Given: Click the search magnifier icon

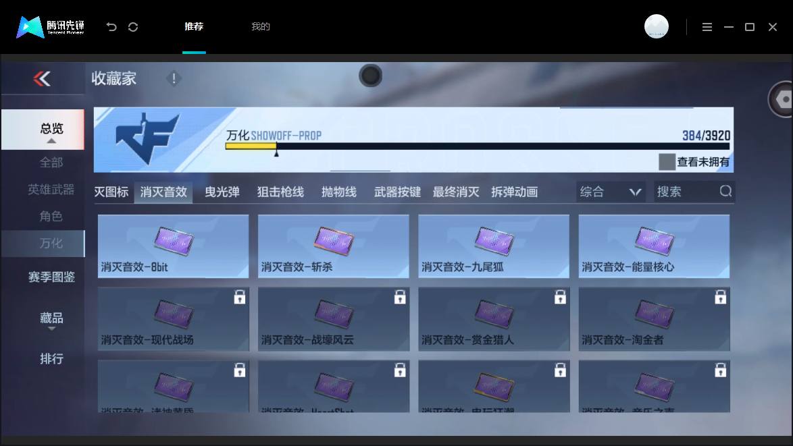Looking at the screenshot, I should 725,191.
